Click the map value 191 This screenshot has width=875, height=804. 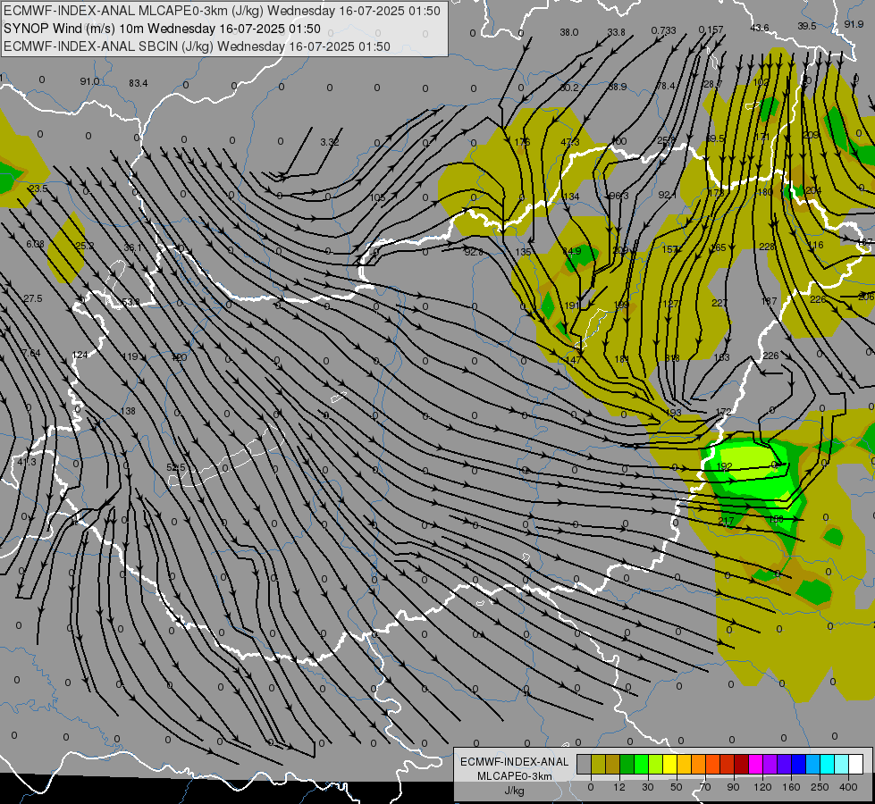(x=573, y=306)
